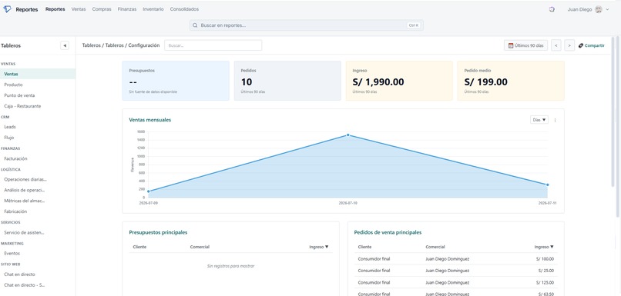Focus the Buscar en reportes search field
Screen dimensions: 621x296
point(306,25)
